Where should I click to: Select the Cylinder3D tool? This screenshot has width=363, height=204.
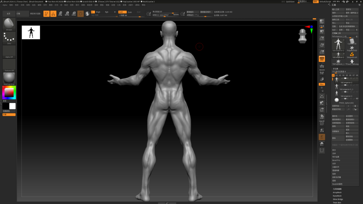[x=352, y=42]
